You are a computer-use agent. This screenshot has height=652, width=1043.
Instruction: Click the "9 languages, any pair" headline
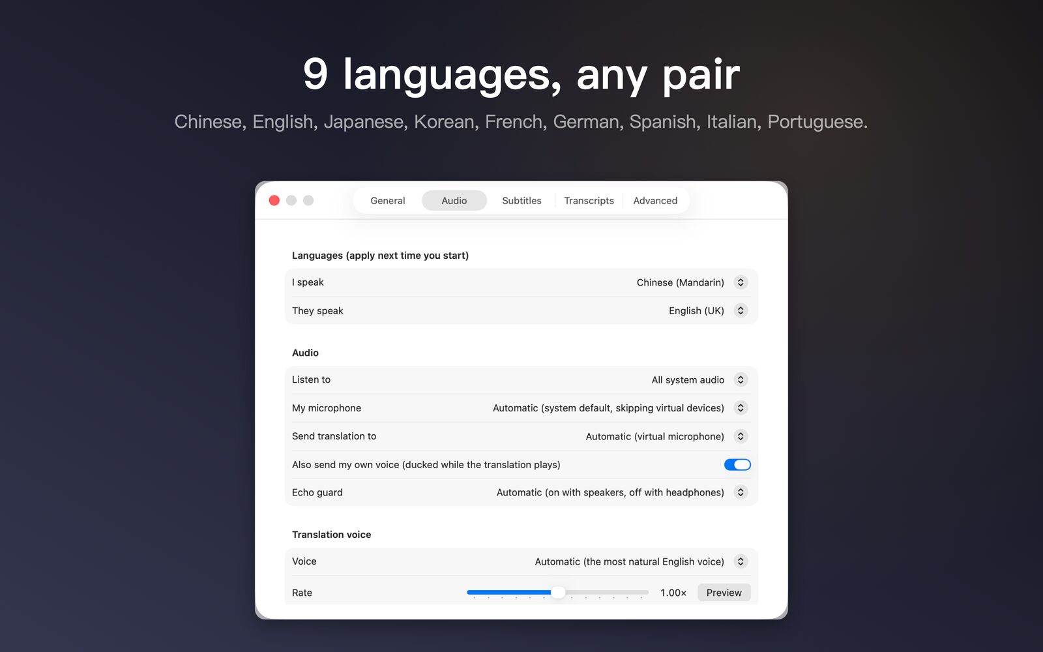point(521,74)
